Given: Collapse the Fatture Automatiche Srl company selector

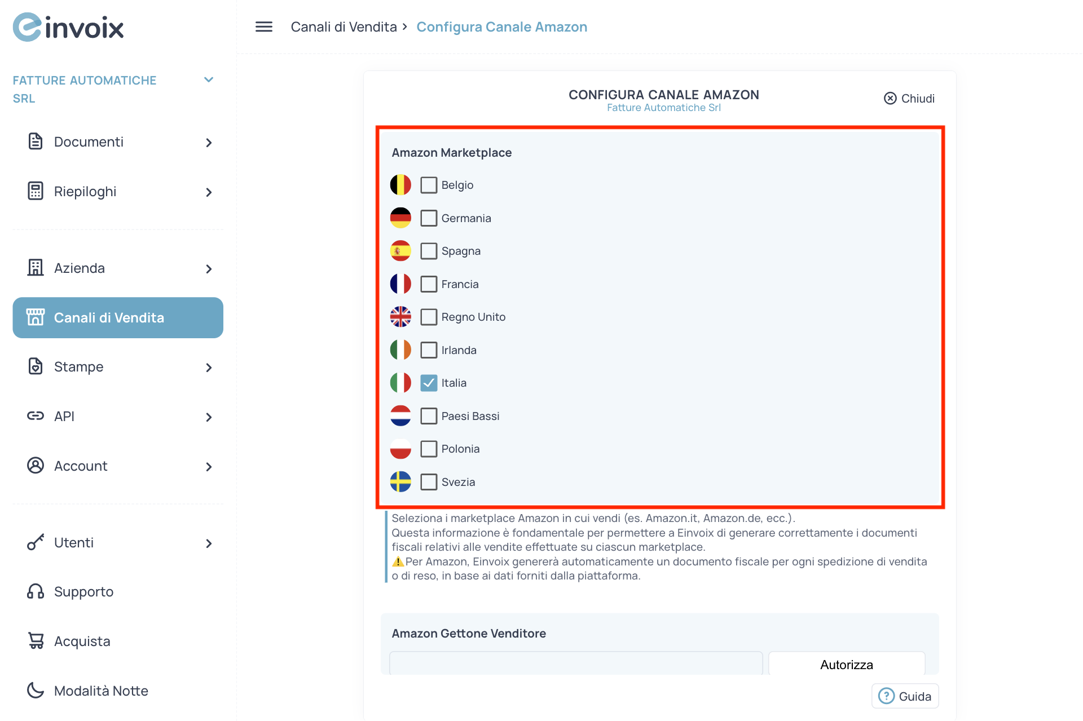Looking at the screenshot, I should (x=208, y=79).
